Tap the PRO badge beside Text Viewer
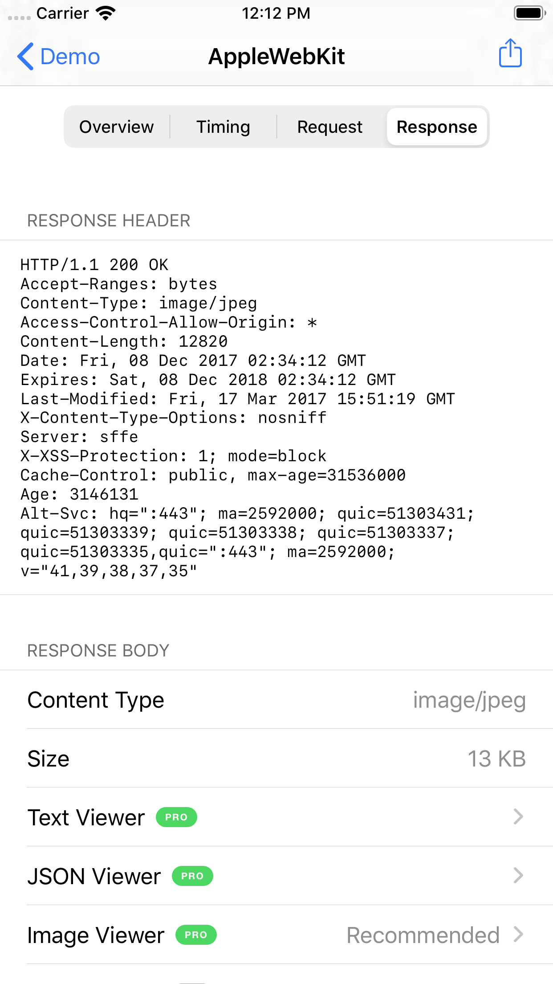Viewport: 553px width, 984px height. coord(176,817)
